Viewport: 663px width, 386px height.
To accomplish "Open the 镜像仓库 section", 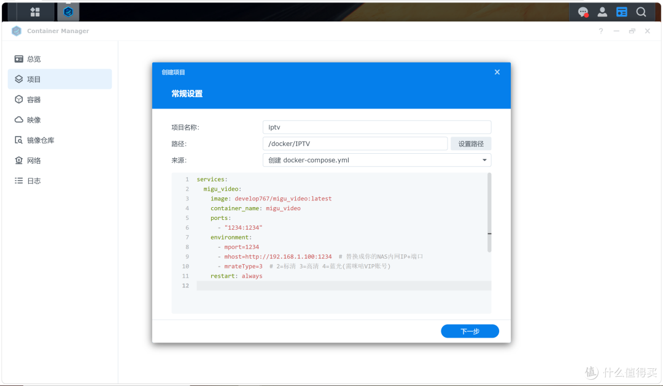I will (60, 140).
